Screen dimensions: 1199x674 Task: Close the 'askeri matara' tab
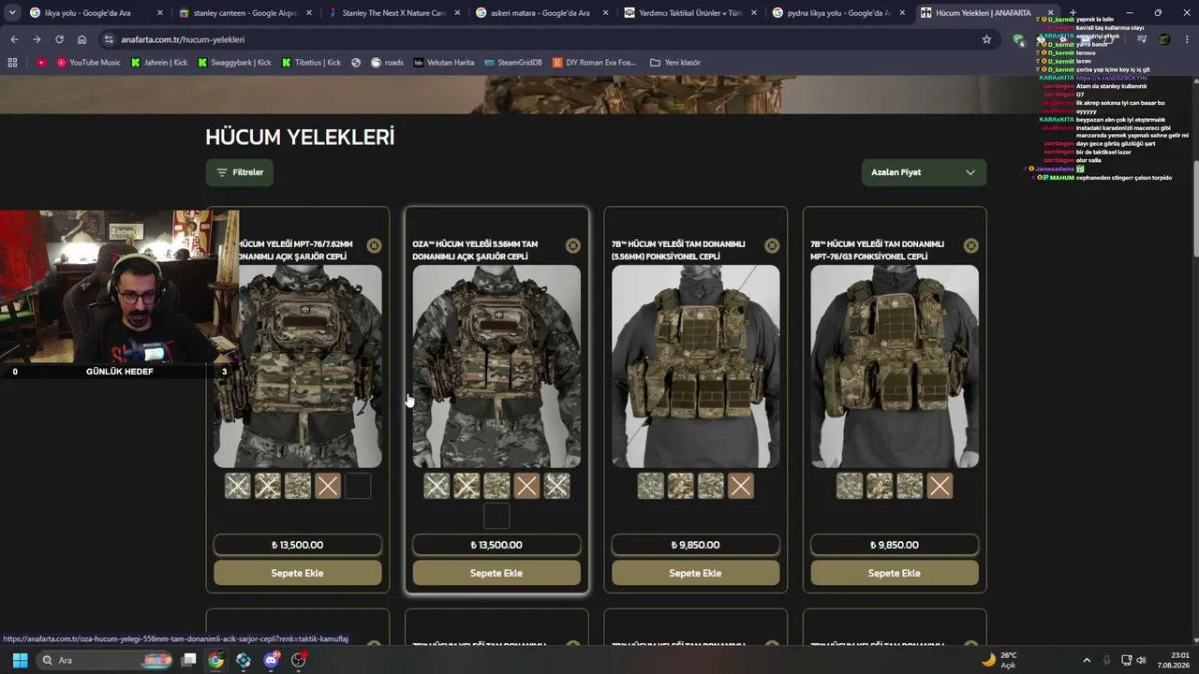pyautogui.click(x=605, y=13)
